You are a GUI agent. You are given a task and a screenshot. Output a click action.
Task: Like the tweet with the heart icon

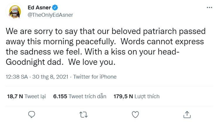(135, 113)
